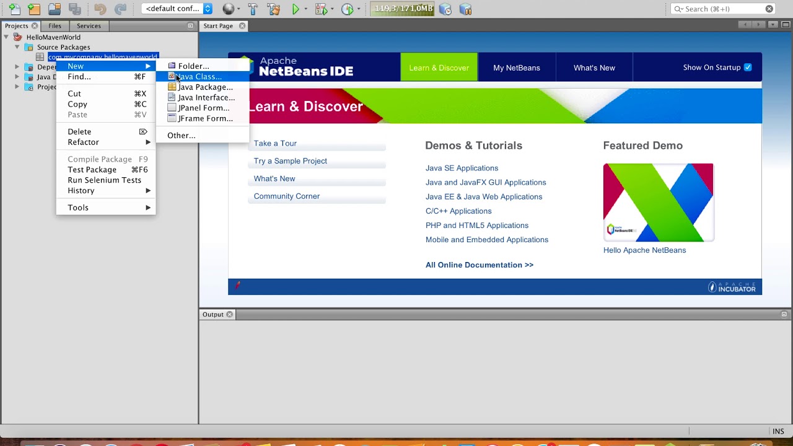Expand the Dependencies tree node
Viewport: 793px width, 446px height.
point(17,67)
